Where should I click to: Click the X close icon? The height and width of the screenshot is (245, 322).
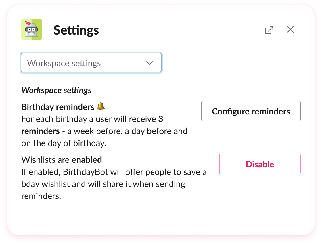coord(290,29)
